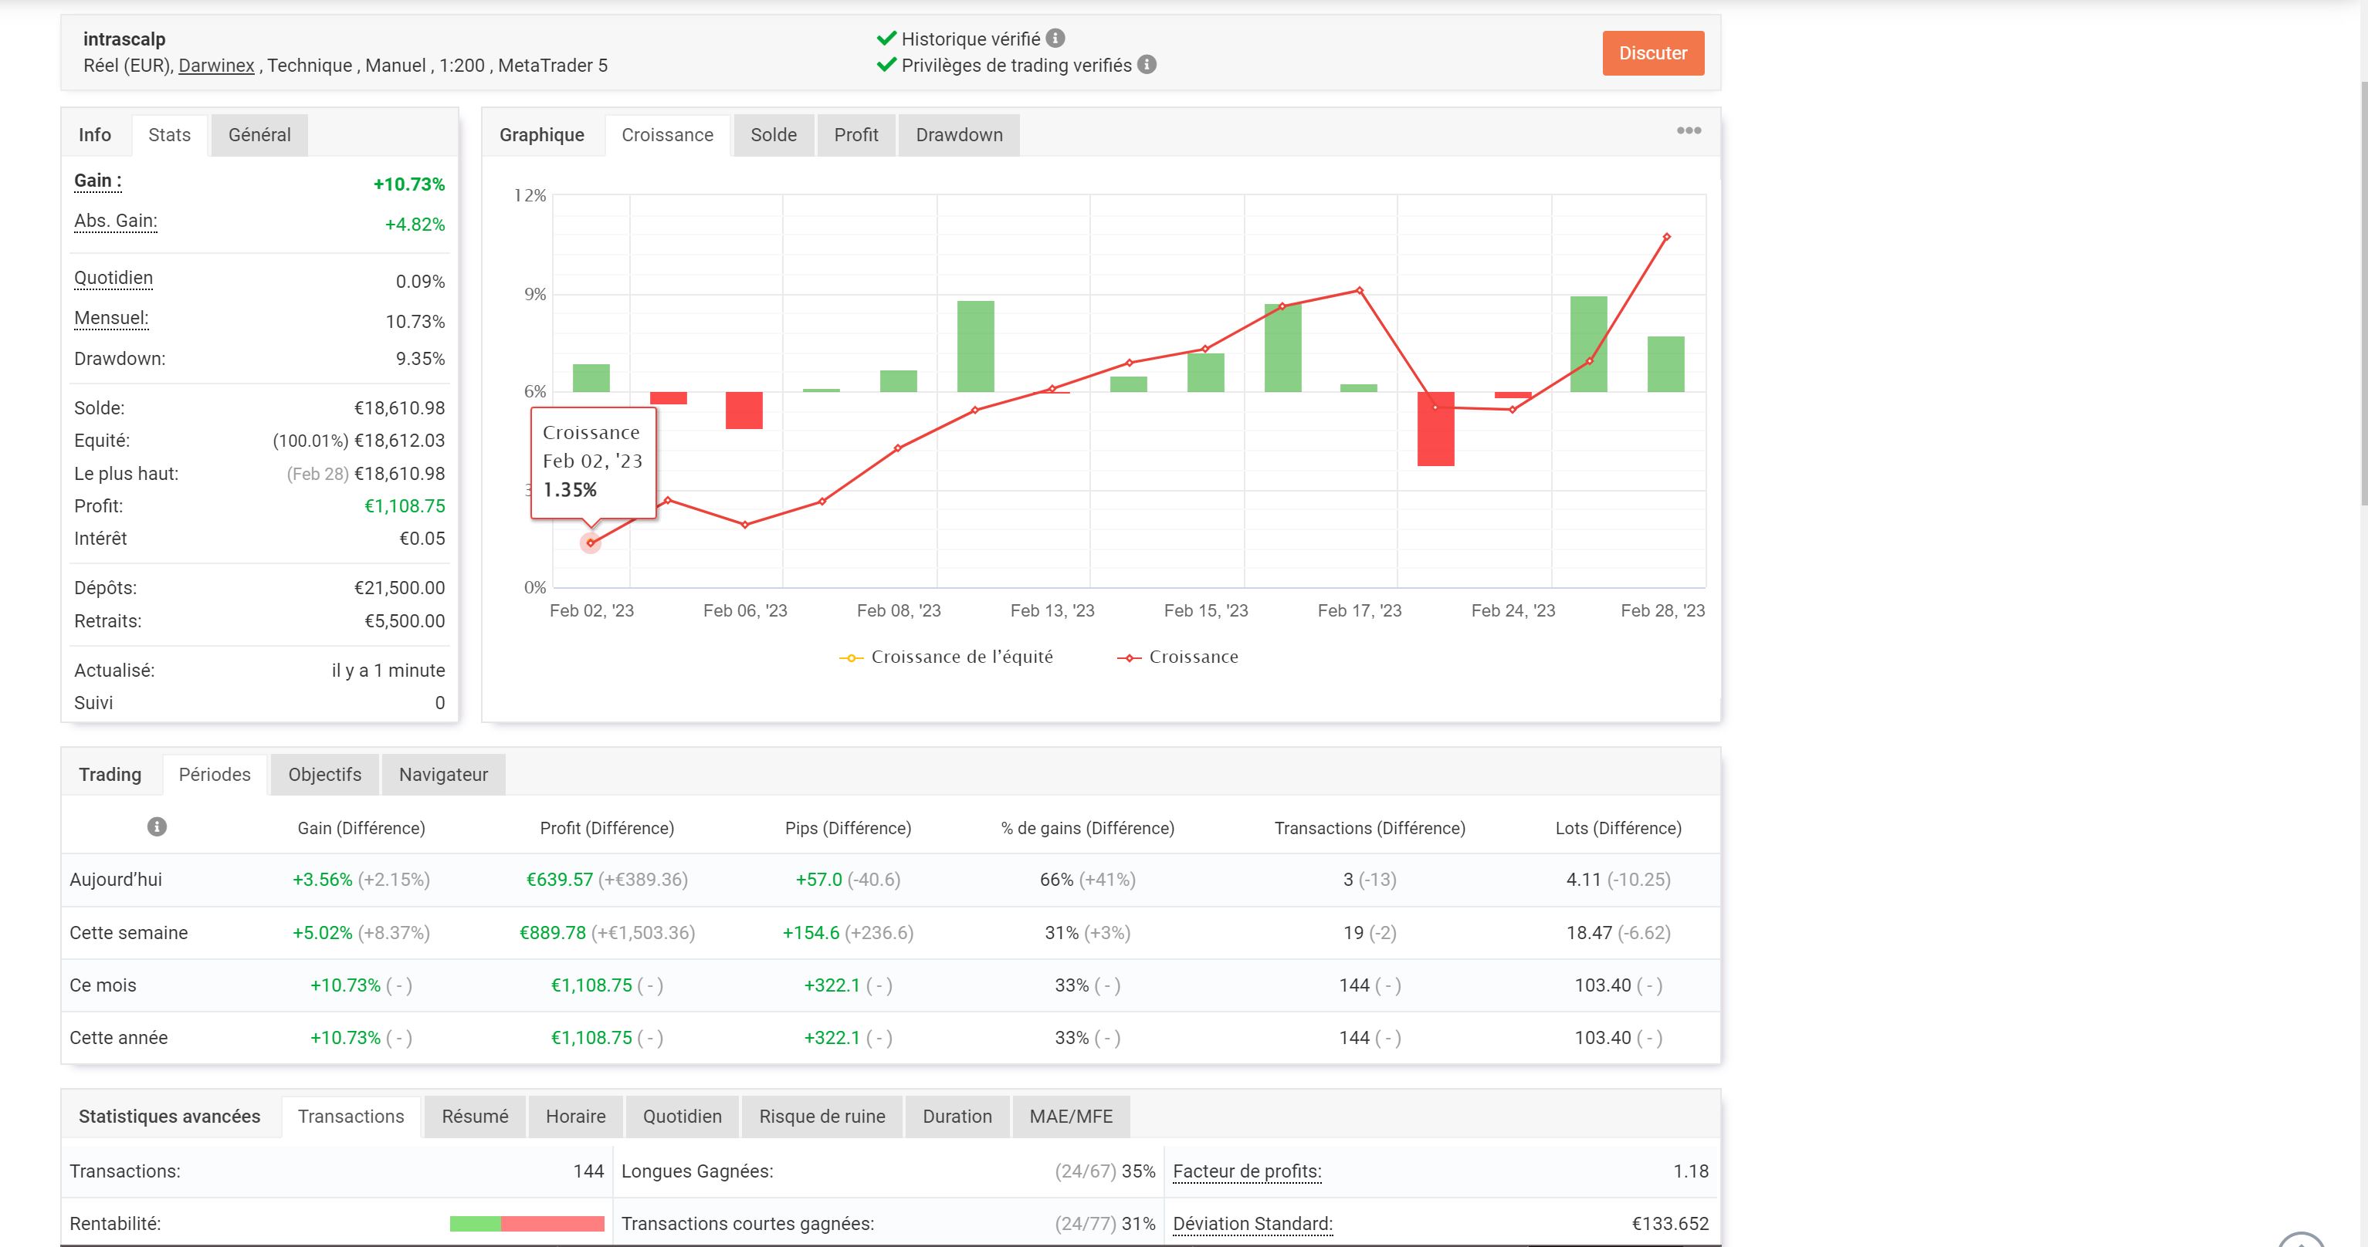Screen dimensions: 2368x1247
Task: Switch to MAE/MFE statistics tab
Action: (1070, 1117)
